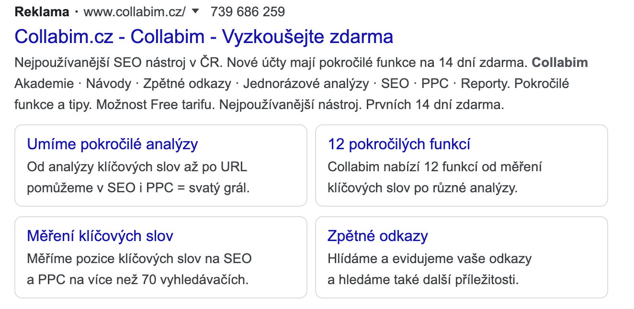Open the 12 pokročilých funkcí sitelink
The height and width of the screenshot is (309, 634).
coord(399,144)
